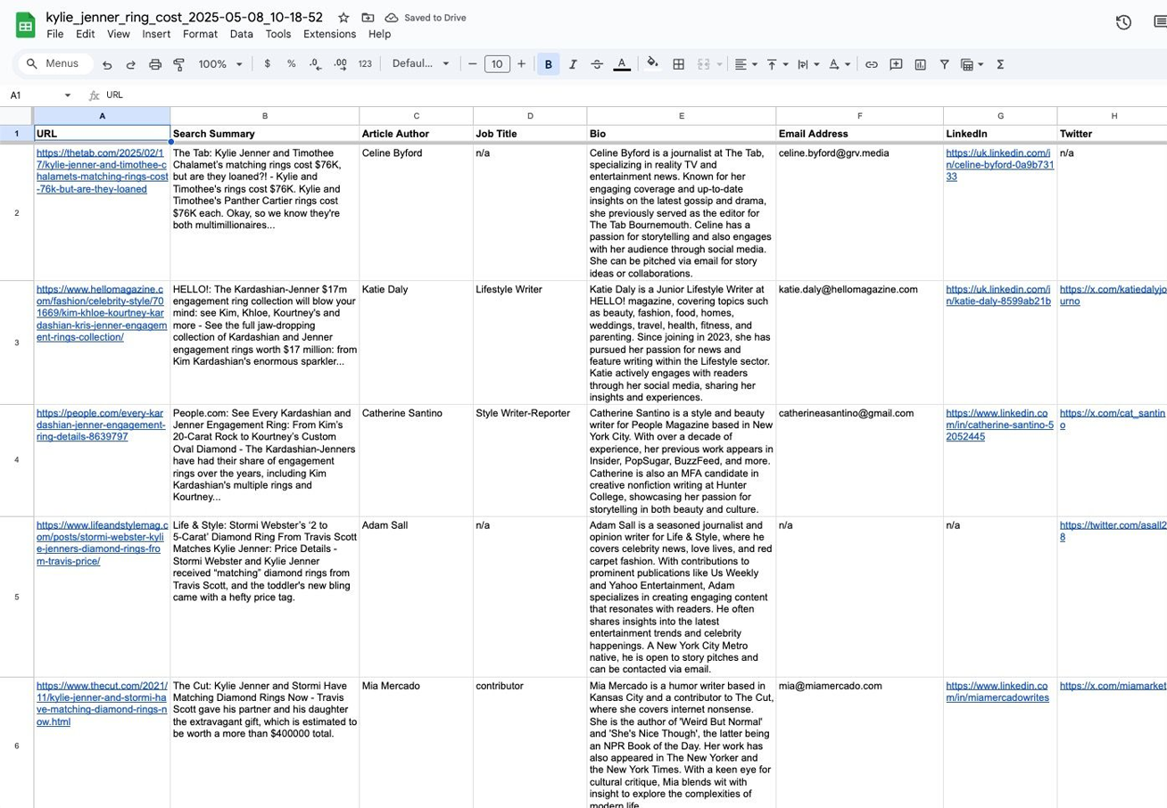Open the Tools menu
The height and width of the screenshot is (808, 1167).
[x=277, y=34]
